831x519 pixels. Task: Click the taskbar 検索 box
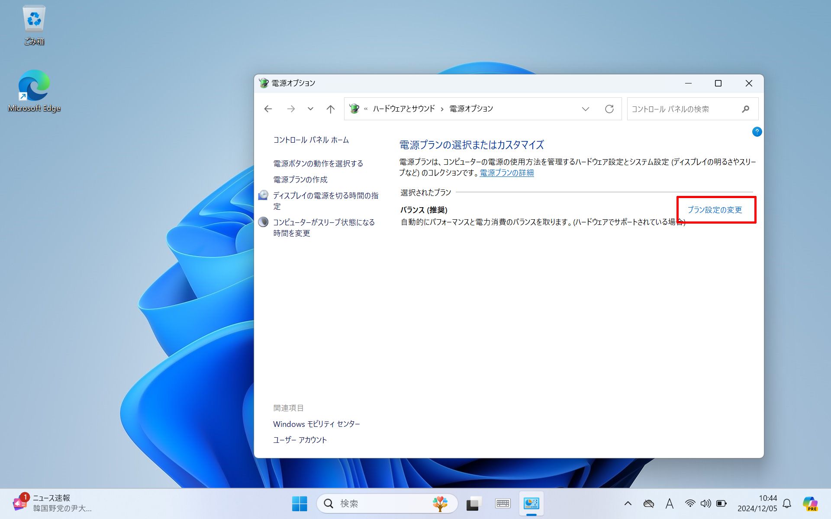click(387, 503)
